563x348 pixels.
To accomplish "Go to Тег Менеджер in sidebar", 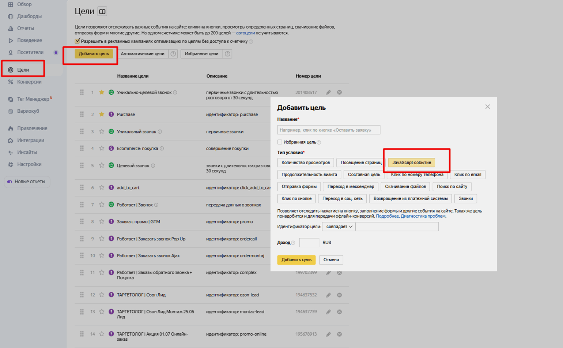I will pos(33,99).
